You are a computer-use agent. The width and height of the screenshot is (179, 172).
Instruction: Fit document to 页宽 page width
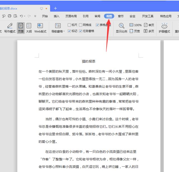(x=135, y=31)
